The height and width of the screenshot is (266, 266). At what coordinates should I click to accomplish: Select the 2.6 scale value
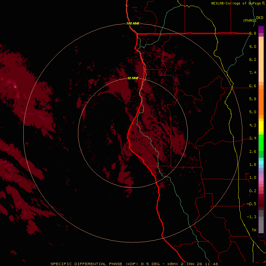[x=253, y=152]
